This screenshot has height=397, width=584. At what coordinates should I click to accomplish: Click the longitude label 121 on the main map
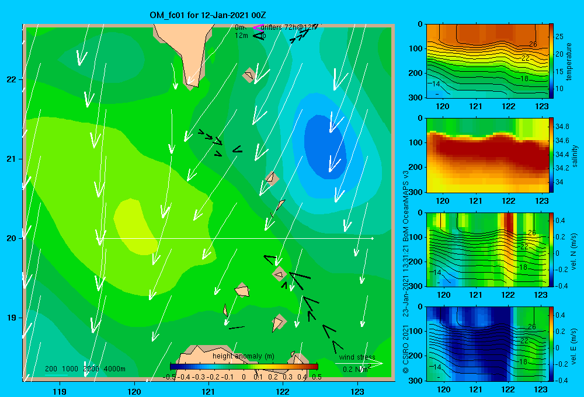point(208,391)
